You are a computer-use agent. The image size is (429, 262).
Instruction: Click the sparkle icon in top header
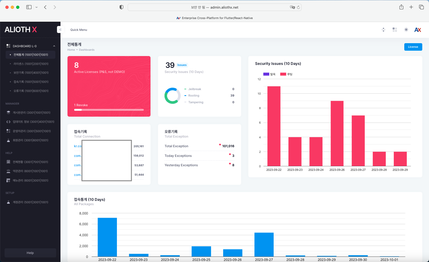click(384, 30)
